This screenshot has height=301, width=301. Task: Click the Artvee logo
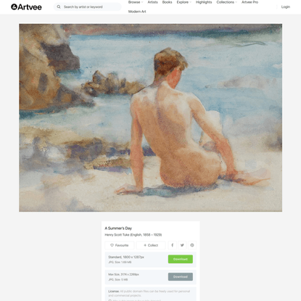coord(26,7)
